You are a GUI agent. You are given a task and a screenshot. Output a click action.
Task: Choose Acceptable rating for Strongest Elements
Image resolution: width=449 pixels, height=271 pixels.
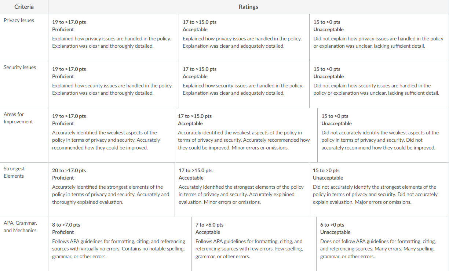(x=242, y=189)
